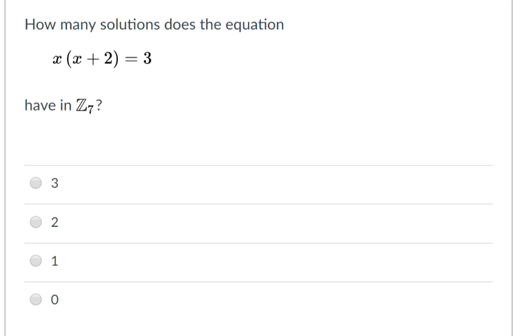Screen dimensions: 513x336
Task: Click the row containing answer option 1
Action: [x=200, y=260]
